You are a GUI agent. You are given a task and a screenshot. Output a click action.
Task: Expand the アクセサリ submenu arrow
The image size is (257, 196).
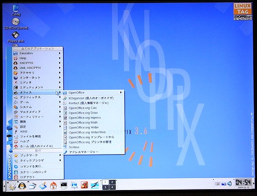pos(60,73)
